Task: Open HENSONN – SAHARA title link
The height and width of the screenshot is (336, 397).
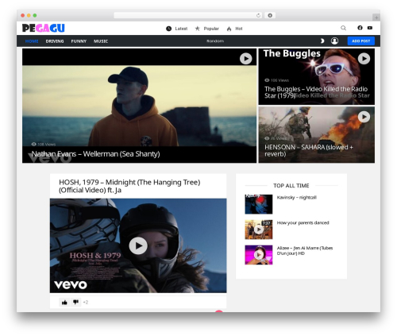Action: [309, 150]
